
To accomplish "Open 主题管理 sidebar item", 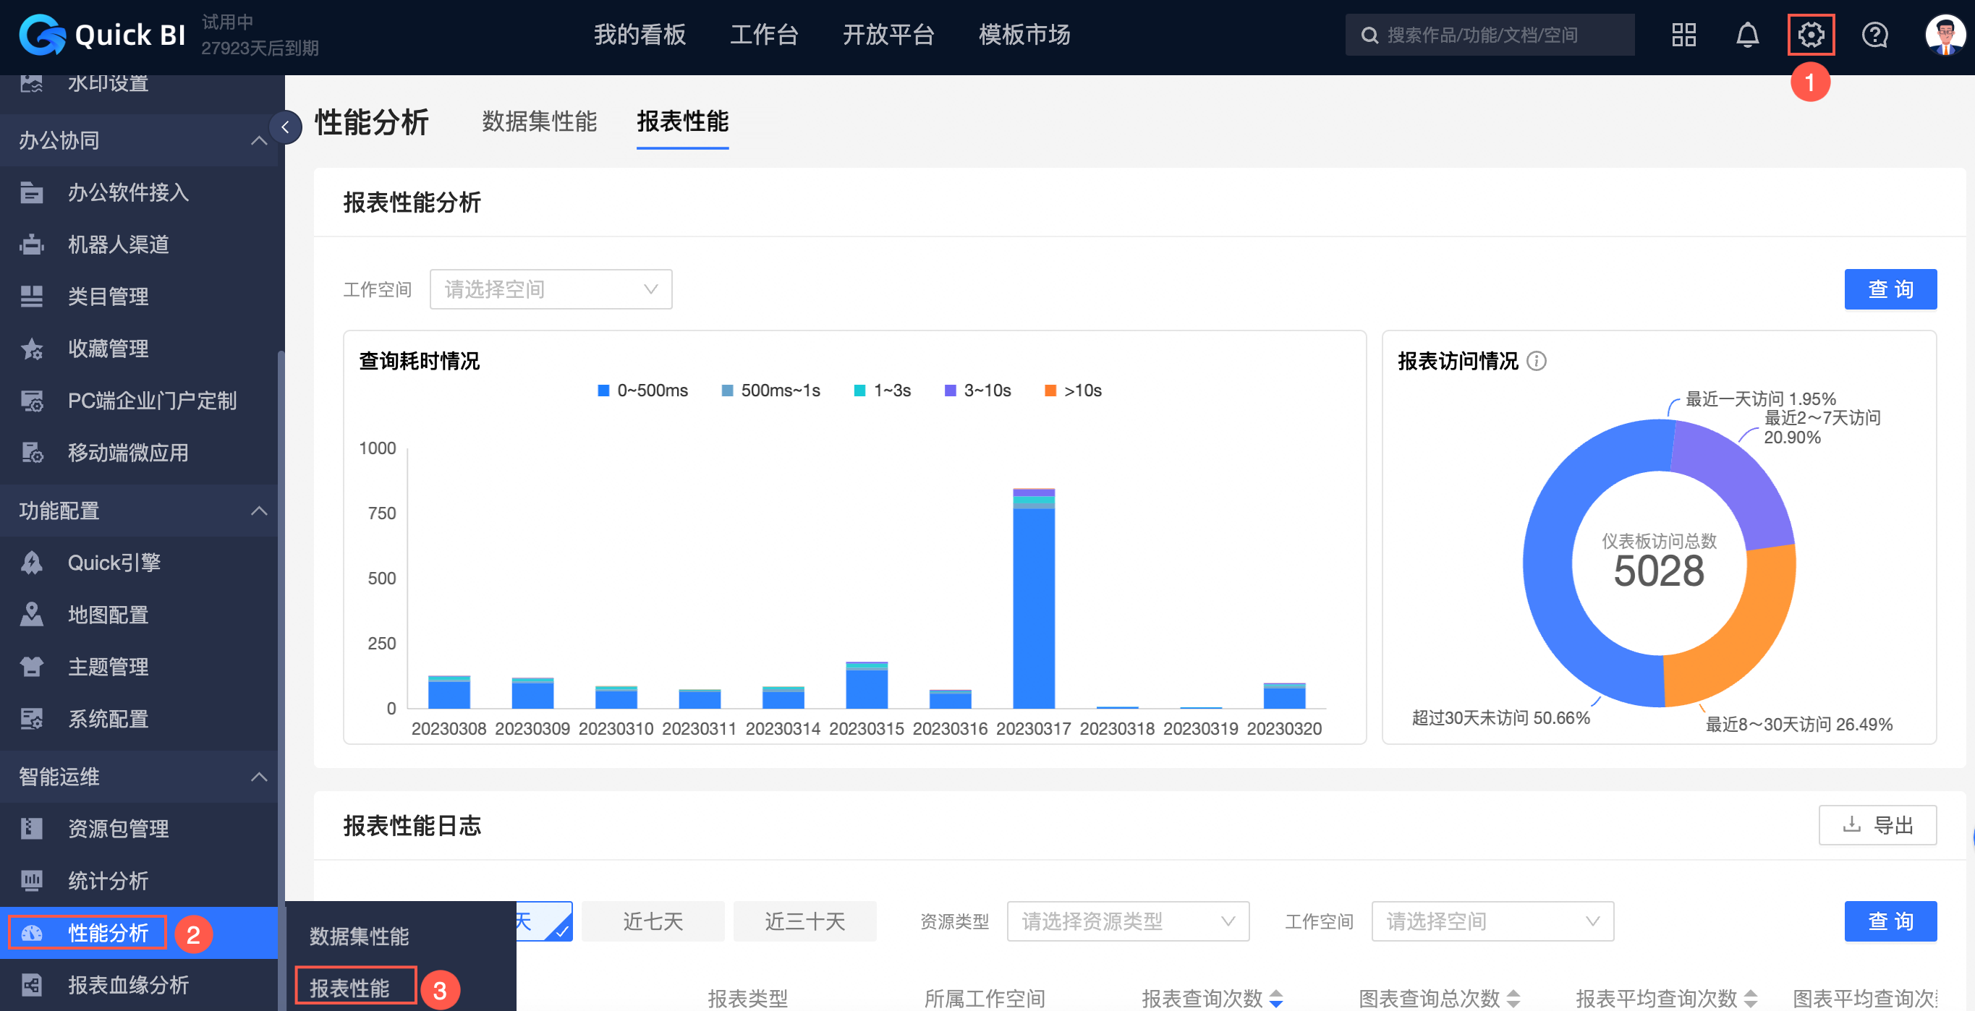I will 139,666.
